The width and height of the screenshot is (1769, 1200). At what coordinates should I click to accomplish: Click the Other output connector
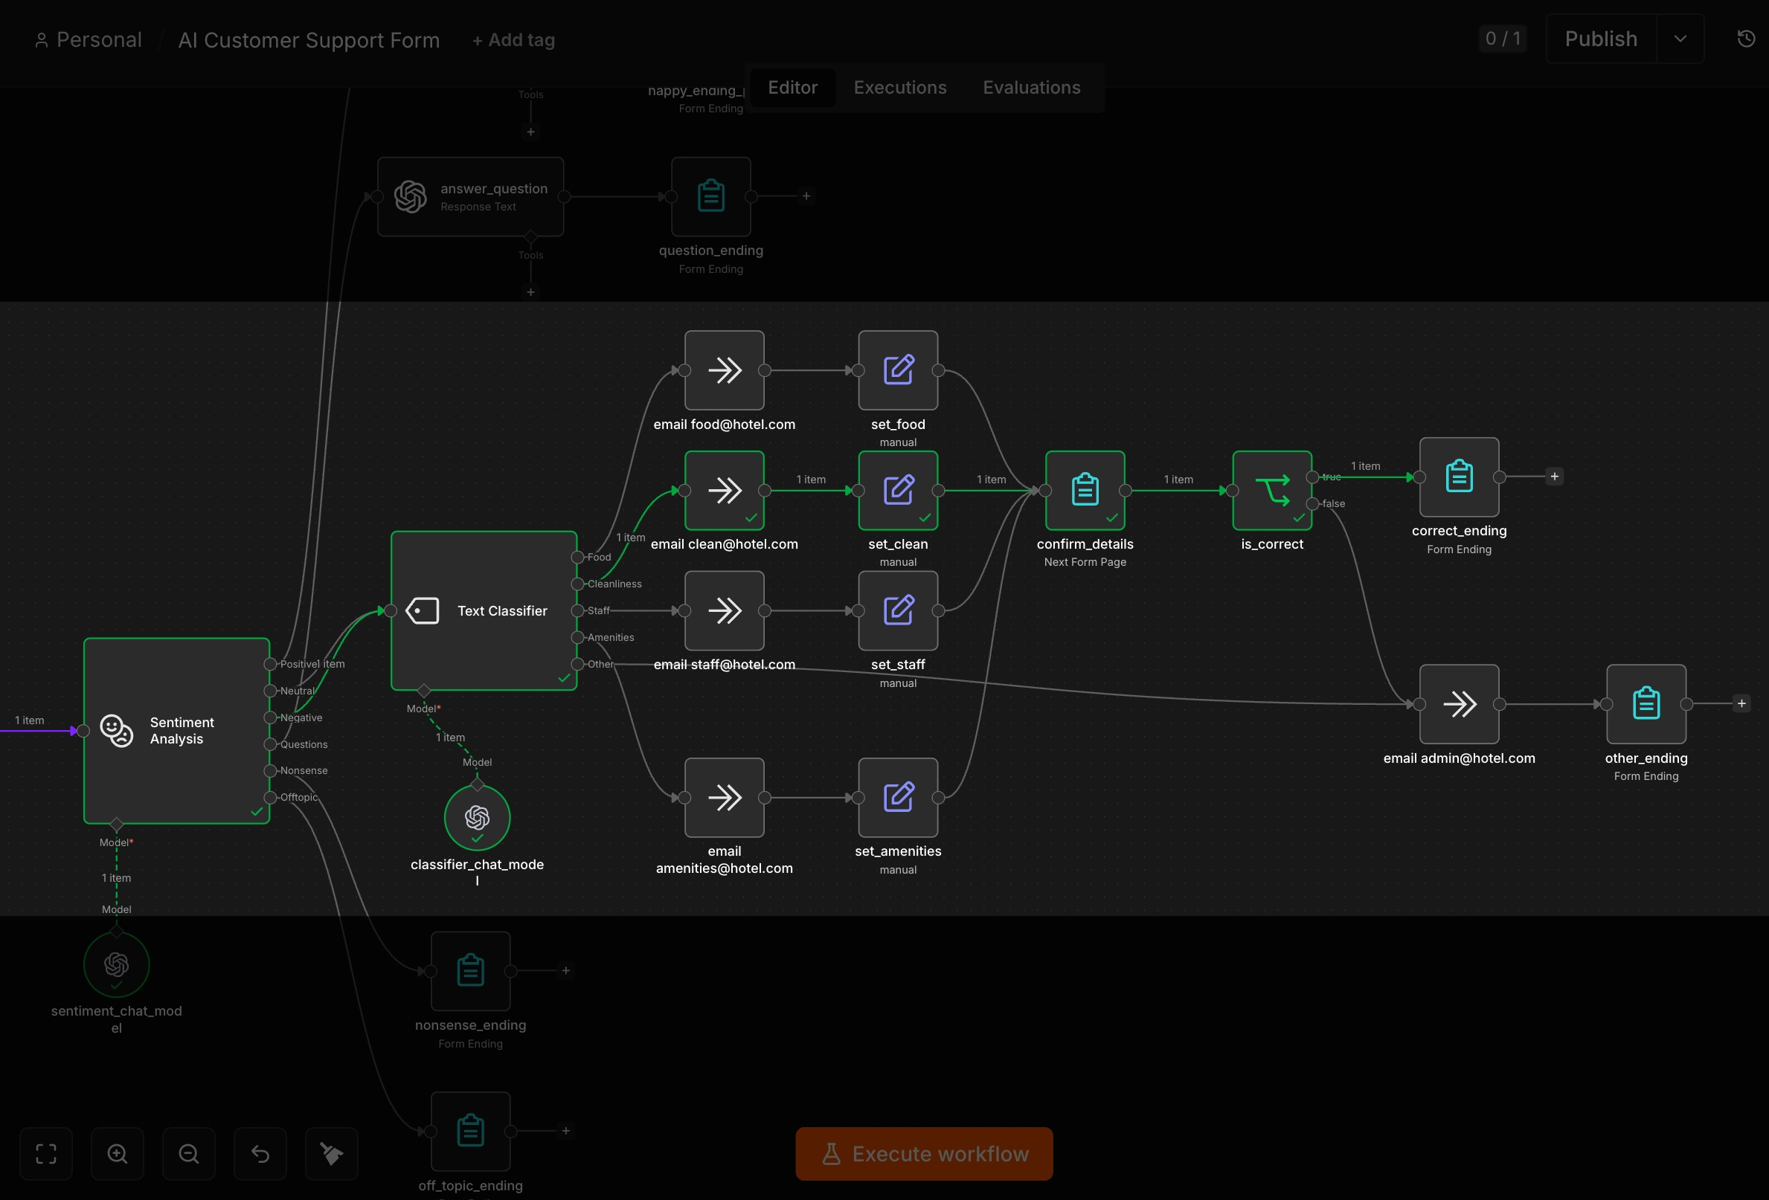click(577, 664)
